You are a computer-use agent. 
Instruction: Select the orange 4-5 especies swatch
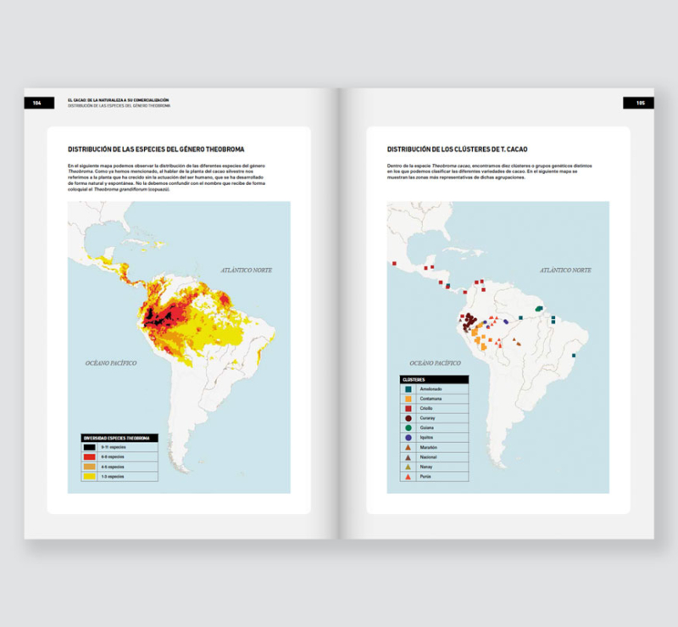click(89, 467)
